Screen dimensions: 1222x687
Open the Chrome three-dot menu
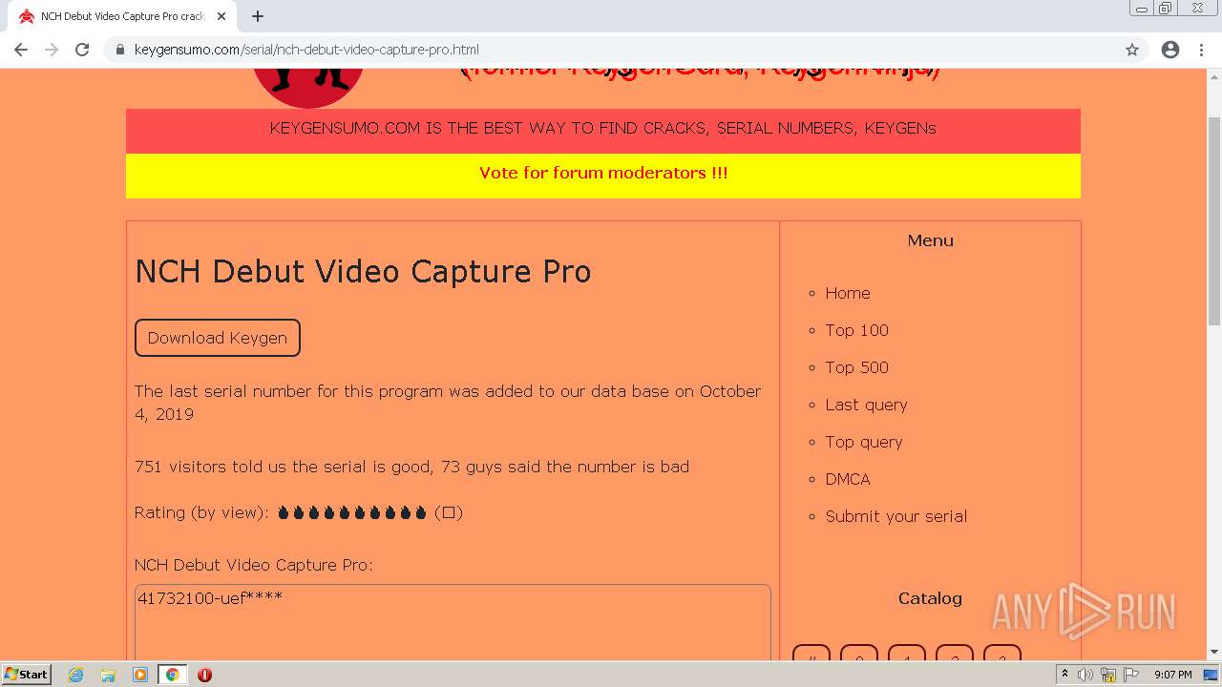click(x=1201, y=50)
